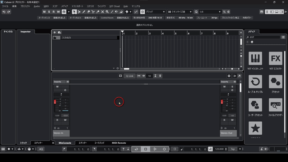Select the Line tool
The image size is (288, 162).
point(112,12)
